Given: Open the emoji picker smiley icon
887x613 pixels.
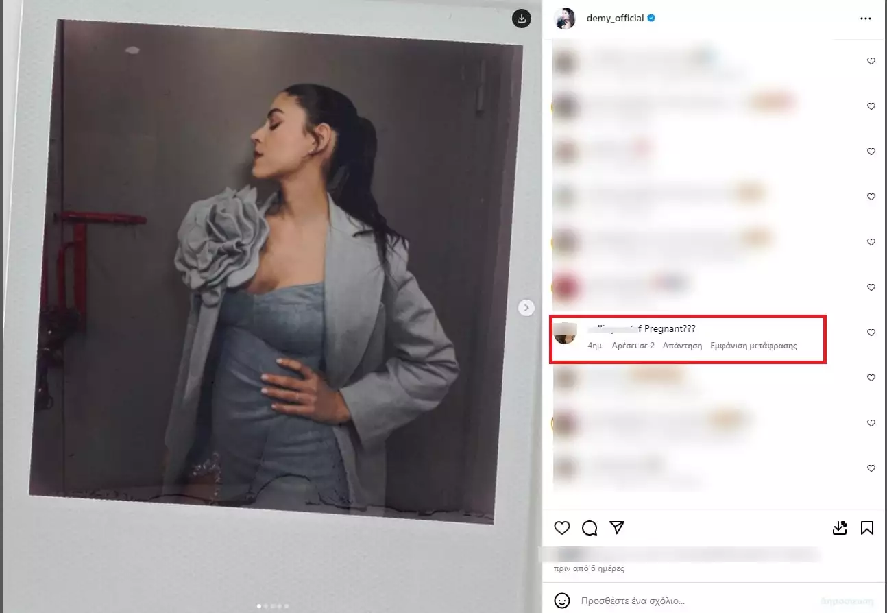Looking at the screenshot, I should pos(562,601).
